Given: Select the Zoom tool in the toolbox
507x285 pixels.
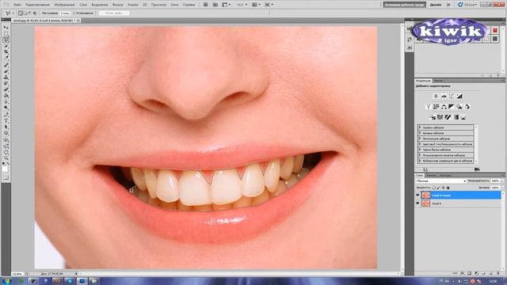Looking at the screenshot, I should (x=6, y=158).
